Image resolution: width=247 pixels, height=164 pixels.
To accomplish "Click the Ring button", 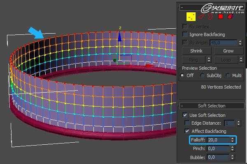I will pyautogui.click(x=193, y=60).
